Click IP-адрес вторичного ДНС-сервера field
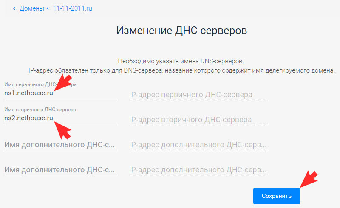The height and width of the screenshot is (208, 340). (197, 120)
